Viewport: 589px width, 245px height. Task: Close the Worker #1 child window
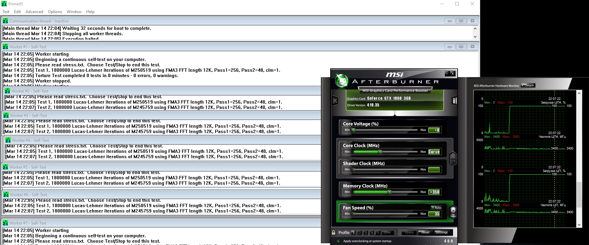point(472,47)
